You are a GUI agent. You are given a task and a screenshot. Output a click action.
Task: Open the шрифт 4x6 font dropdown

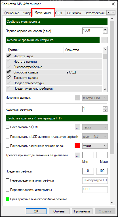pos(95,137)
